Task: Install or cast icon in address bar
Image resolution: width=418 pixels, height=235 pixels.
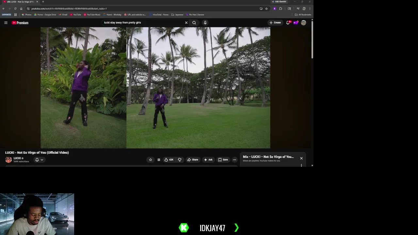Action: 261,8
